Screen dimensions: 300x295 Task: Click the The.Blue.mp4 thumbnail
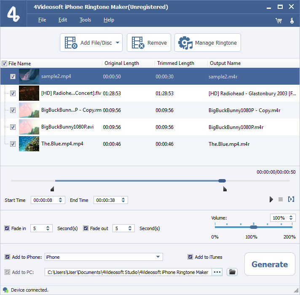pos(29,144)
